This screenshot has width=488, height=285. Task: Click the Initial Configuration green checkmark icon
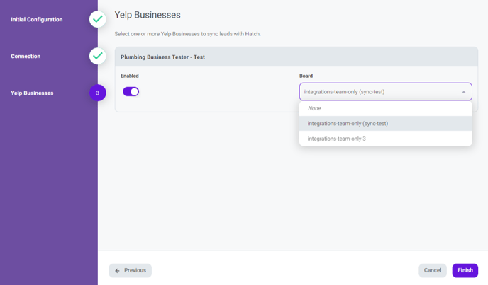97,20
